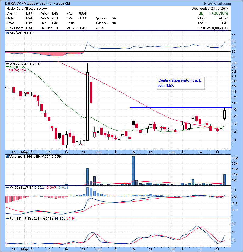The image size is (243, 252).
Task: Click the red MA(50) legend line
Action: pos(7,70)
